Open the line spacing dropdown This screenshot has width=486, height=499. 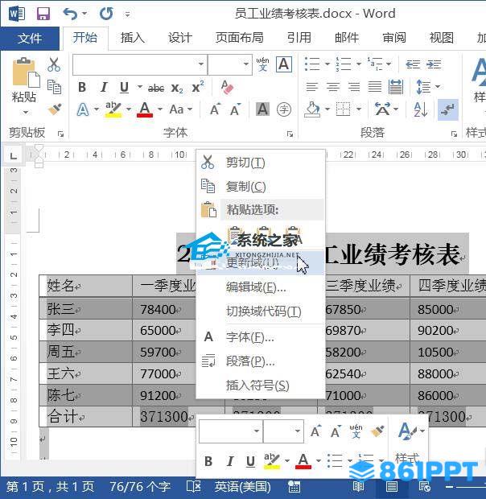click(x=438, y=87)
